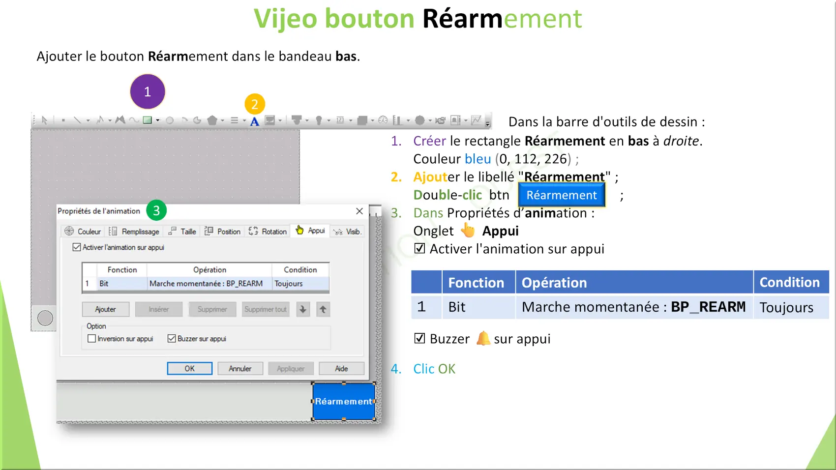Open image tool dropdown arrow

coord(280,120)
